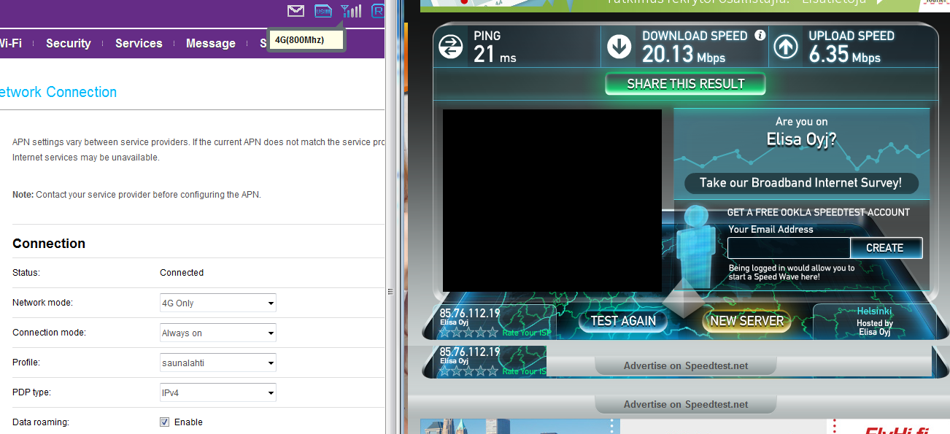The width and height of the screenshot is (950, 434).
Task: Click the signal strength antenna icon
Action: (x=351, y=11)
